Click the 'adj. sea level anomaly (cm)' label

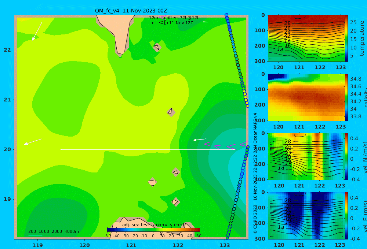click(x=153, y=225)
